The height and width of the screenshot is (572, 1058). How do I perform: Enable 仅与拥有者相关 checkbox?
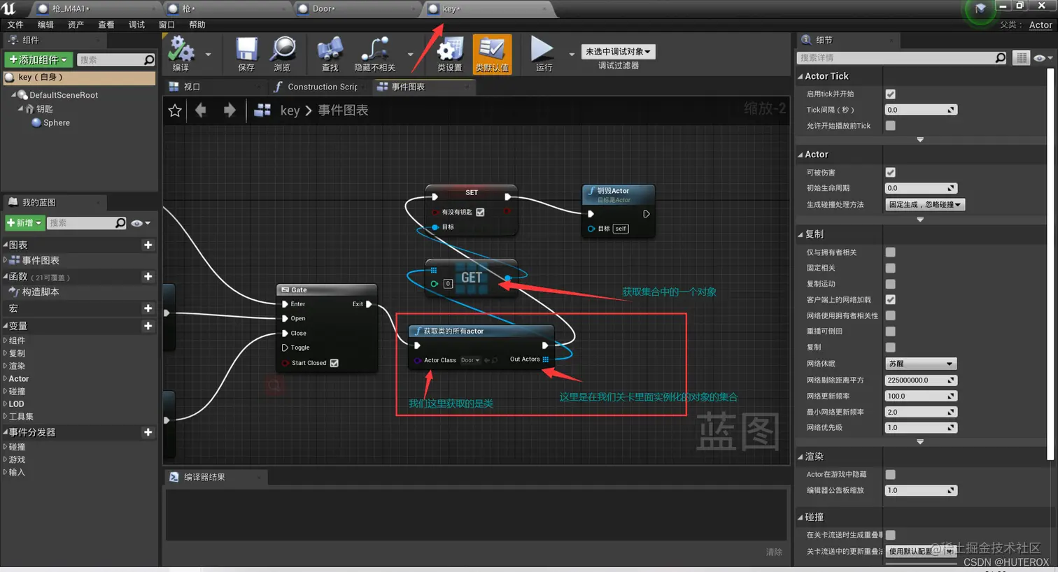890,252
